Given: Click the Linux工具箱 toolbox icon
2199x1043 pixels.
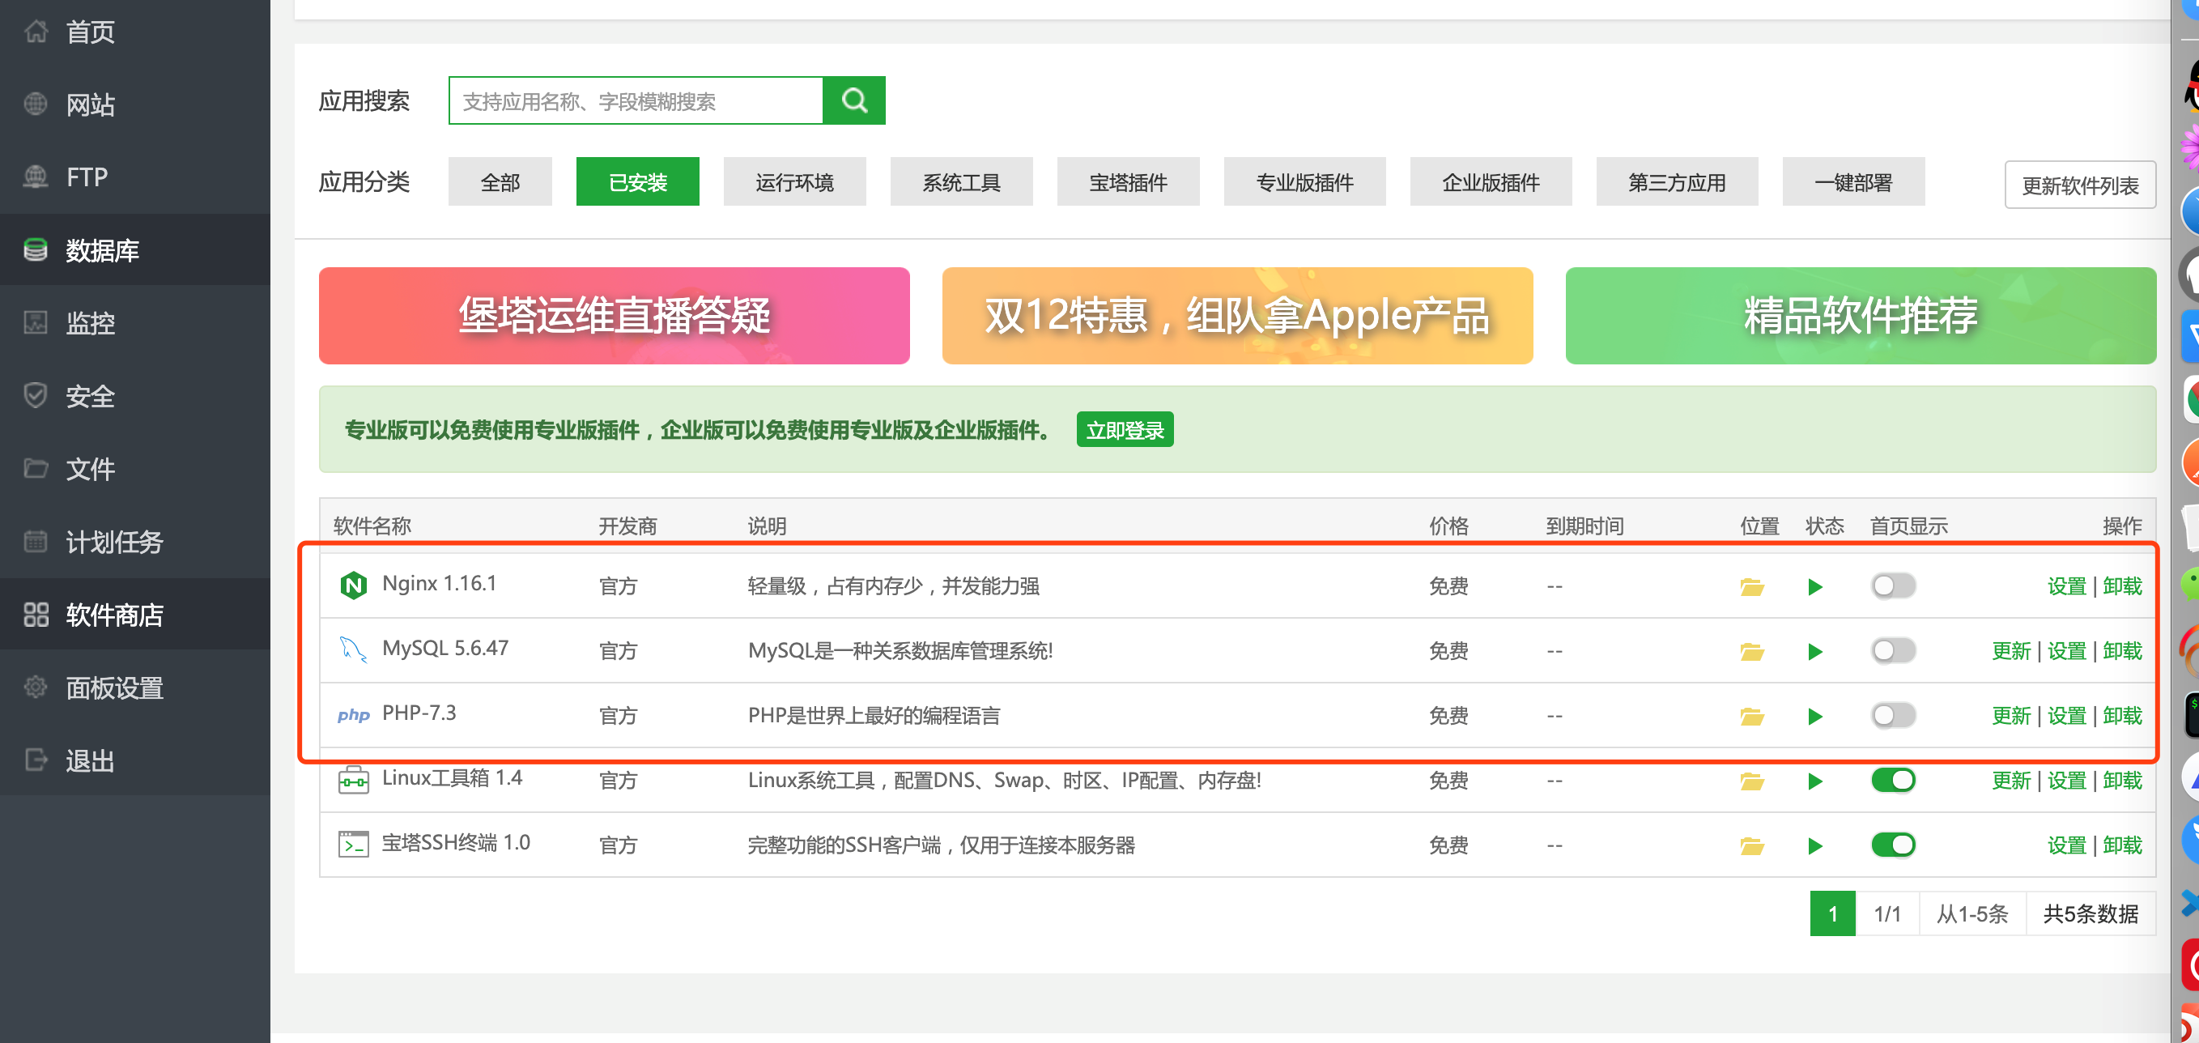Looking at the screenshot, I should click(353, 780).
